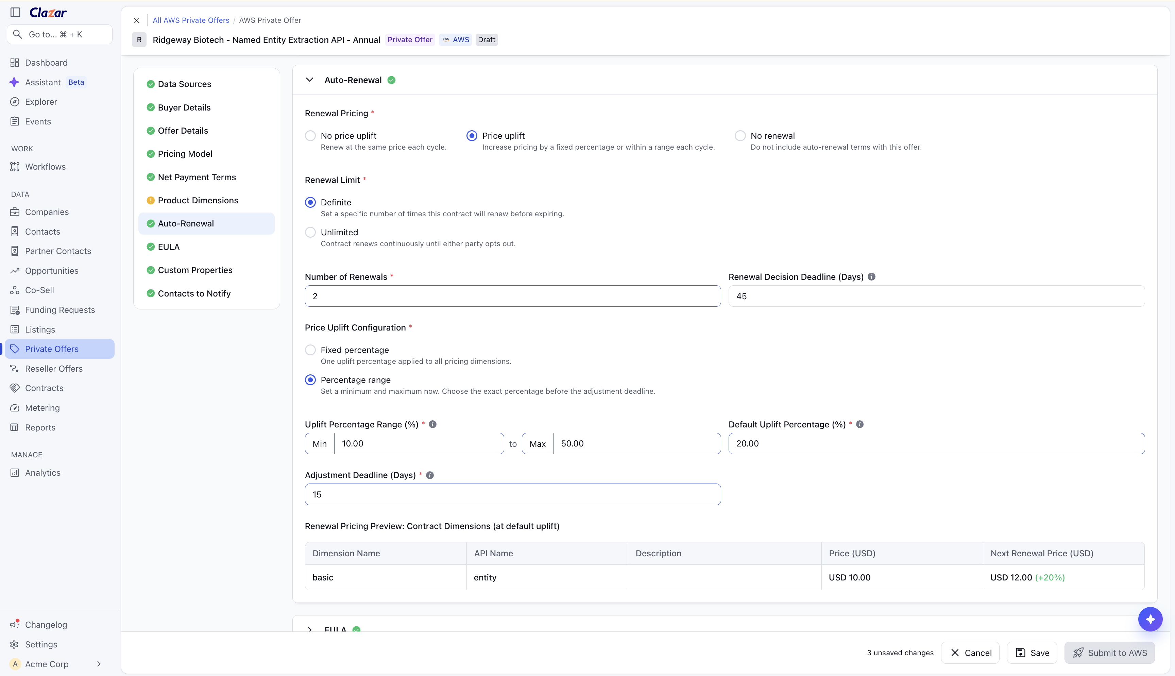Click the Save button

coord(1032,653)
